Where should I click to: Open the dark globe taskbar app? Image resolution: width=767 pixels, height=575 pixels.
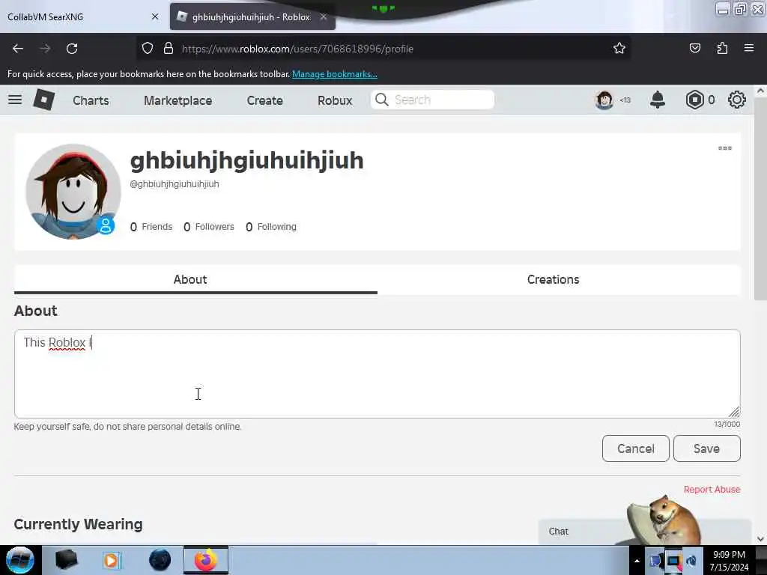[160, 560]
